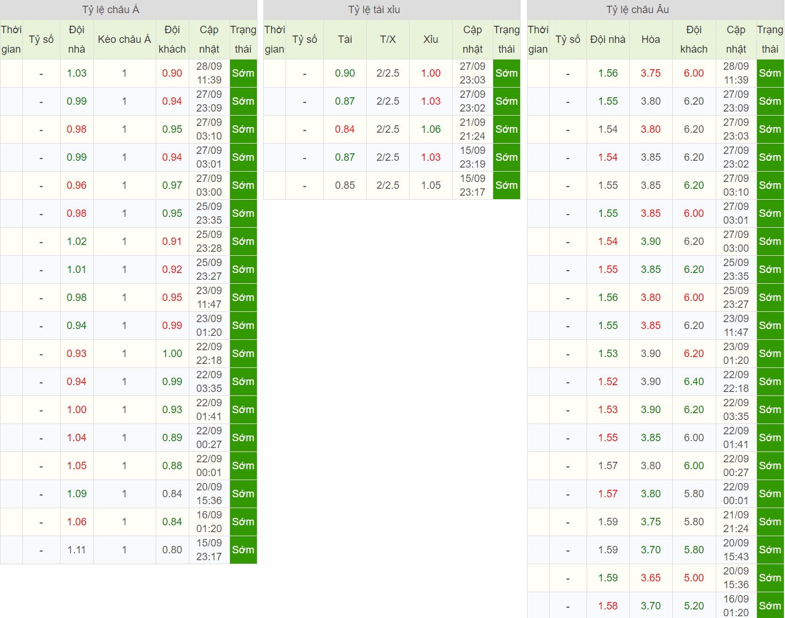Click the "Sớm" status in the 15/09 23:17 châu Á row
The height and width of the screenshot is (618, 785).
point(243,550)
